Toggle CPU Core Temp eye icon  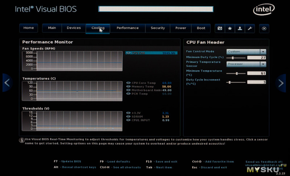[x=128, y=83]
